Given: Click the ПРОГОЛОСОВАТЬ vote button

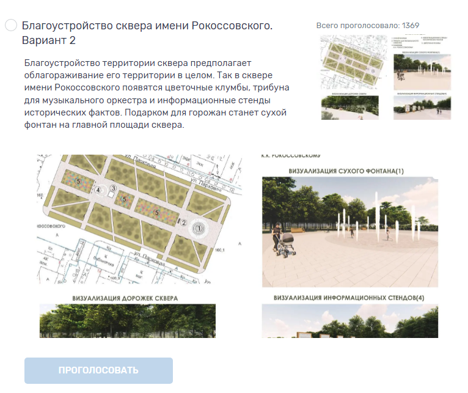Looking at the screenshot, I should 98,370.
